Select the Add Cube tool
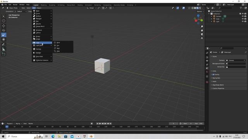Screen dimensions: 248x139 [x=3, y=54]
